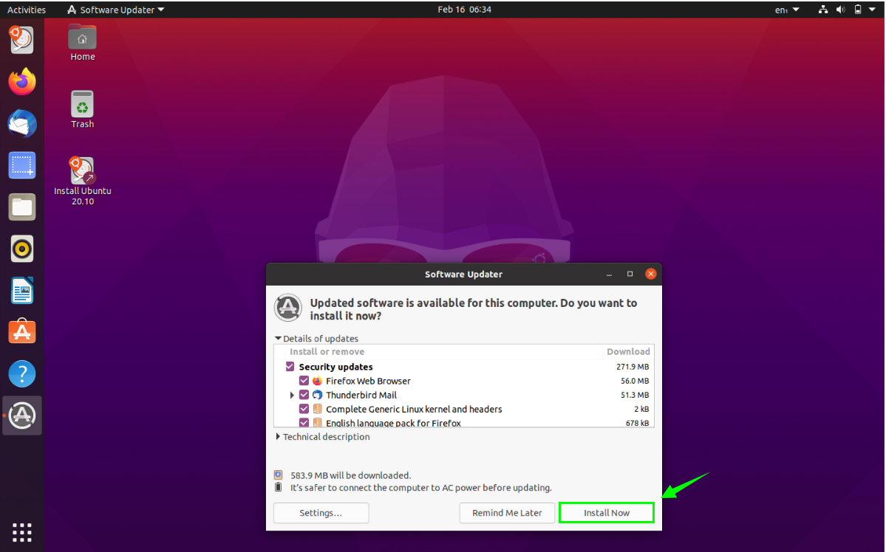This screenshot has width=886, height=552.
Task: Uncheck English language pack for Firefox
Action: [304, 423]
